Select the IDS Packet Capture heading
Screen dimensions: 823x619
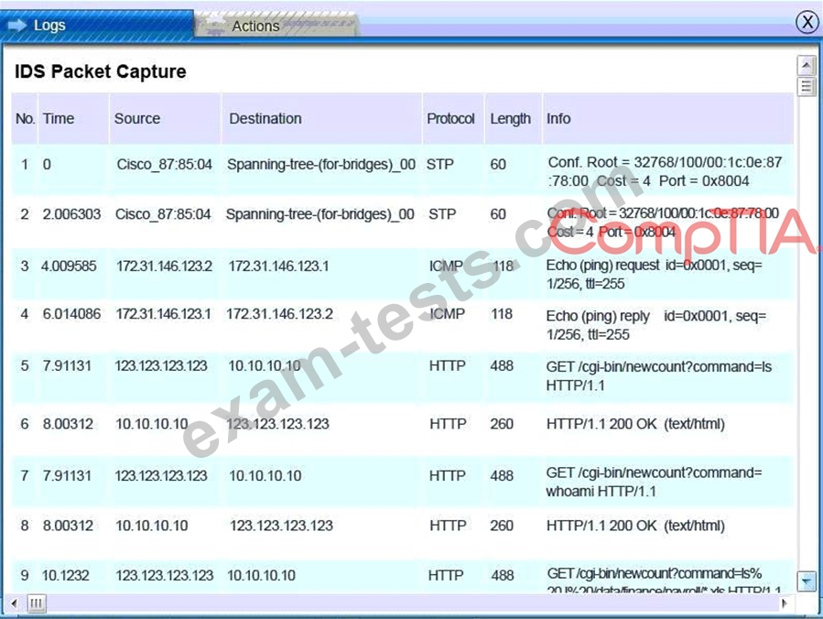pyautogui.click(x=101, y=71)
